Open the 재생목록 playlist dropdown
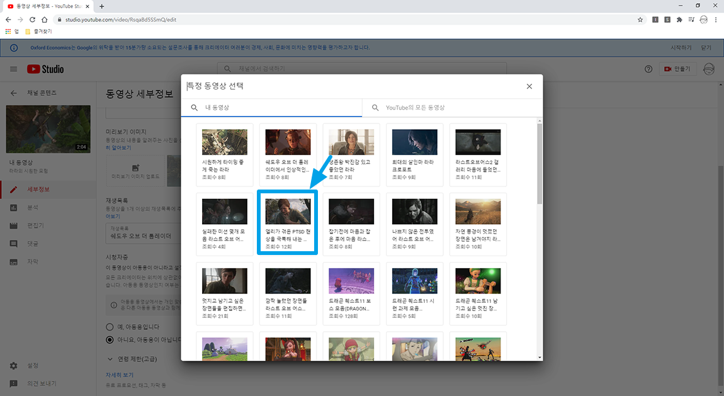The height and width of the screenshot is (396, 724). click(143, 233)
